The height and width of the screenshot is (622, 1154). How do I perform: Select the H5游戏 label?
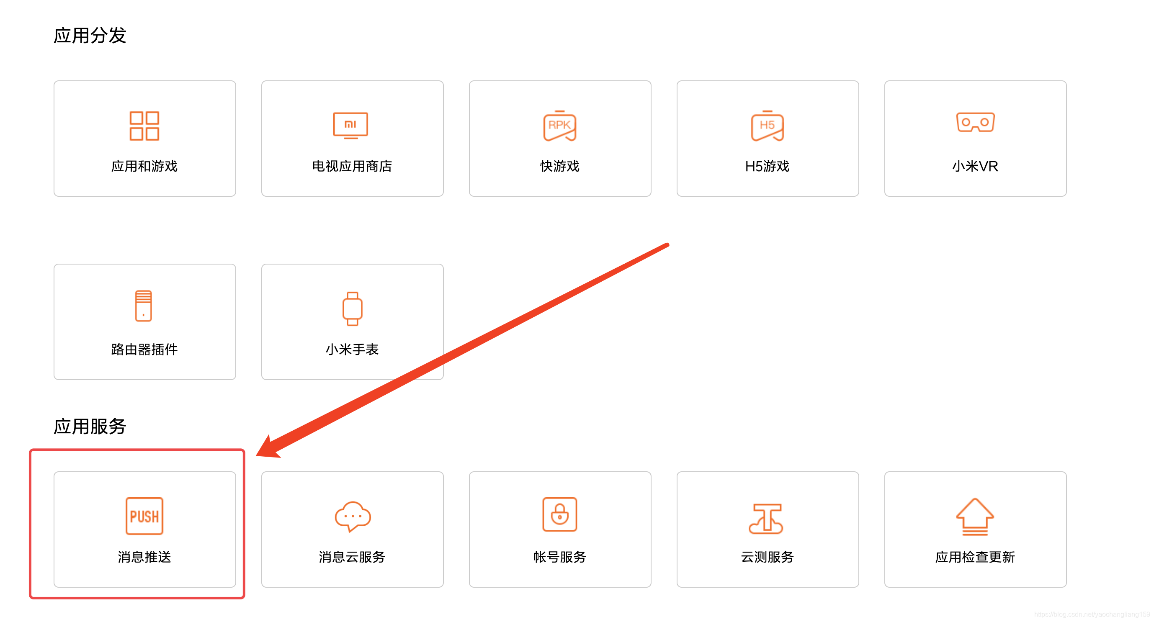[768, 166]
